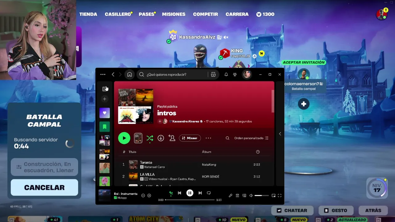The image size is (395, 222).
Task: Click the intros playlist cover collage
Action: click(x=136, y=106)
